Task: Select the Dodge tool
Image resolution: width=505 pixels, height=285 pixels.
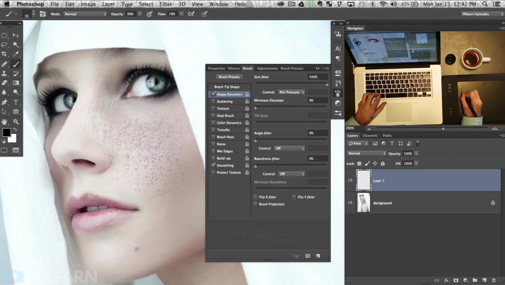Action: (16, 92)
